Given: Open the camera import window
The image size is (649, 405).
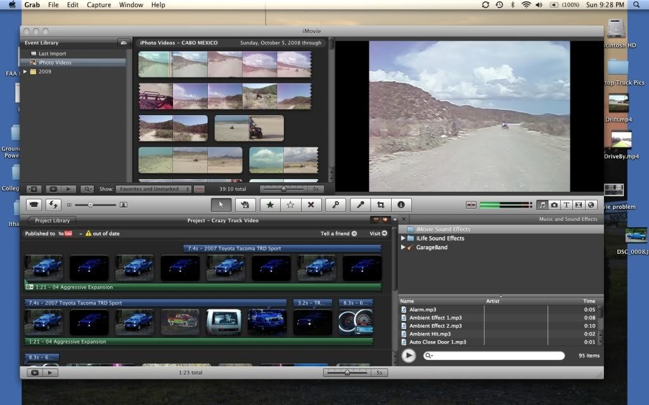Looking at the screenshot, I should [x=34, y=204].
